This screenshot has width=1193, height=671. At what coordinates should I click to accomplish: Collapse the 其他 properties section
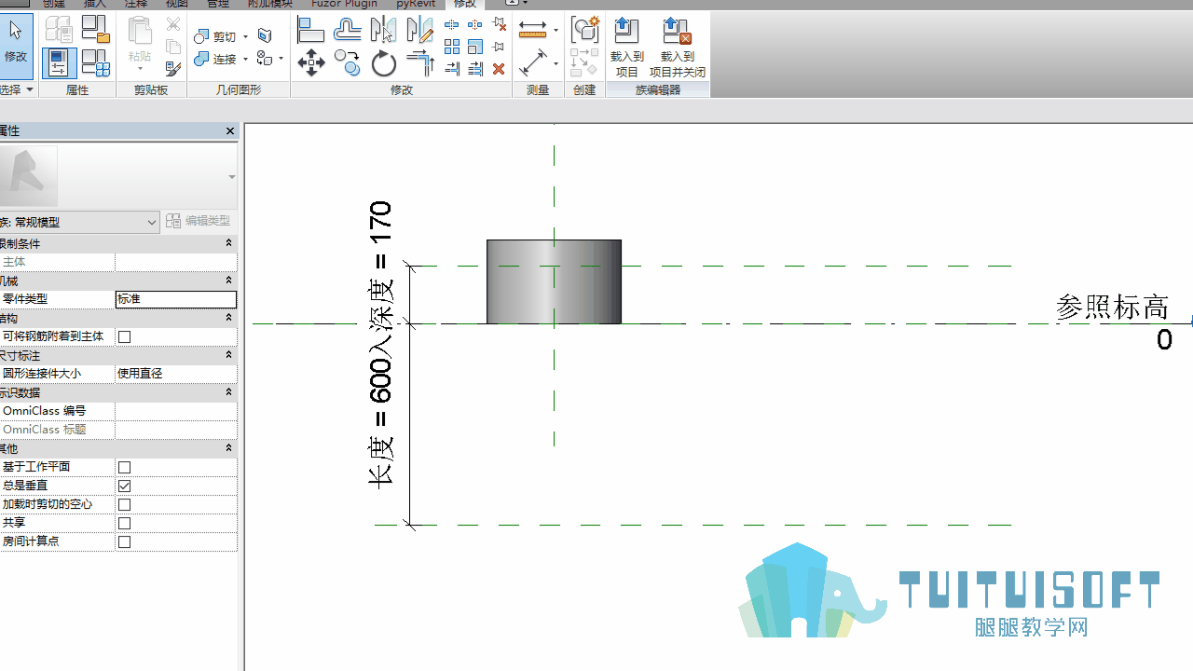[229, 448]
